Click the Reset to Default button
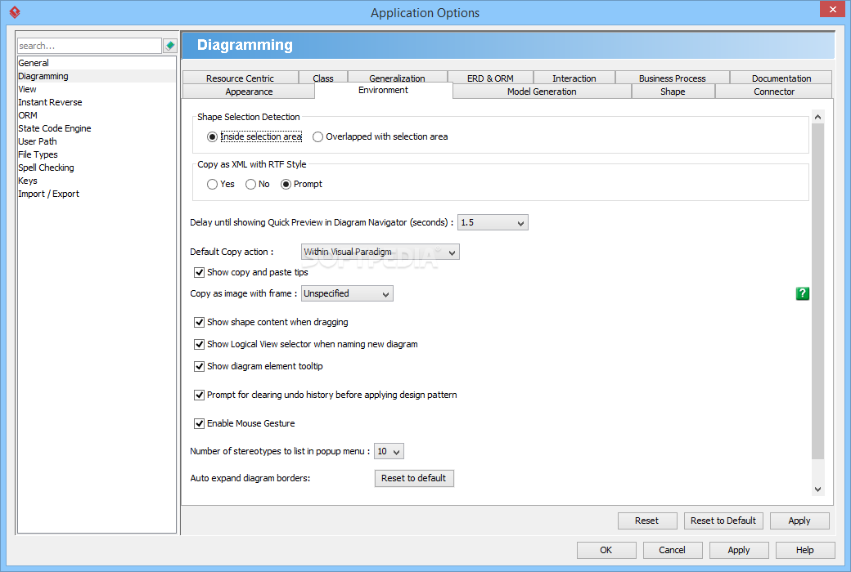Viewport: 851px width, 572px height. pos(723,521)
